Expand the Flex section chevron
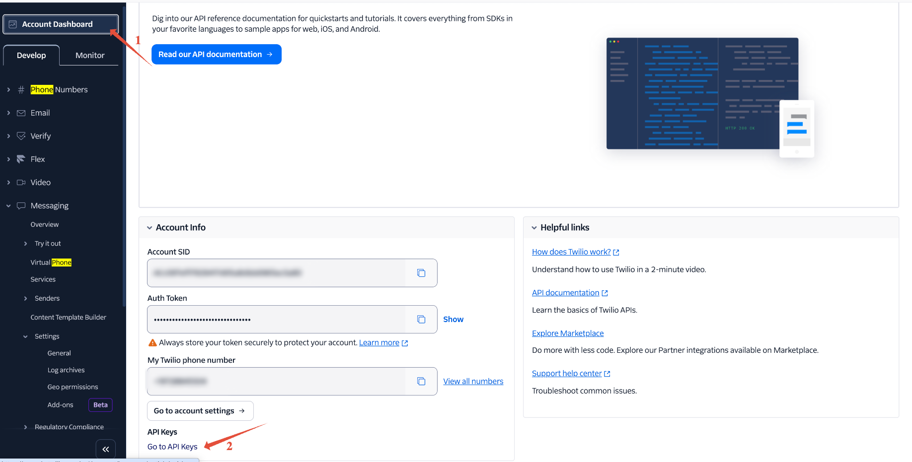The image size is (912, 462). pyautogui.click(x=8, y=159)
